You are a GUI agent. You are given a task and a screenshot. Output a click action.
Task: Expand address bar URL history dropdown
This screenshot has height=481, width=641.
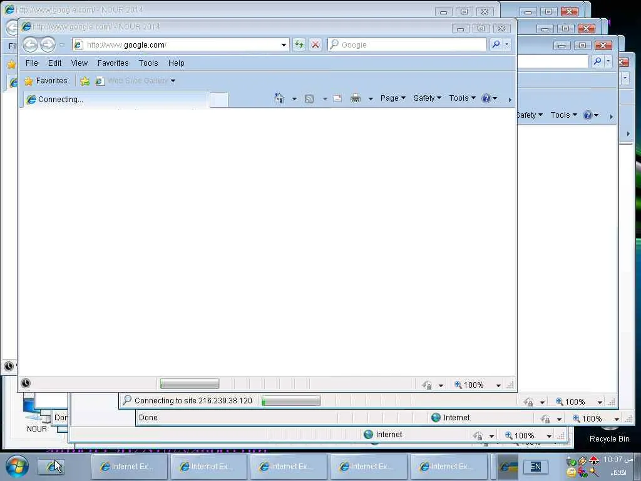[x=284, y=45]
